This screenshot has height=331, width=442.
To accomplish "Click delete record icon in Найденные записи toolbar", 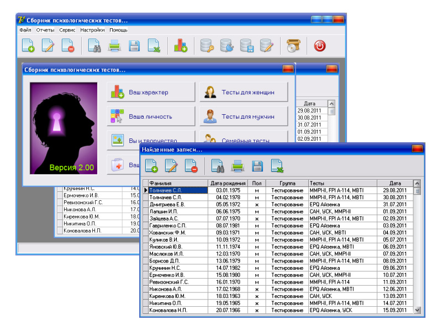I will (x=191, y=165).
